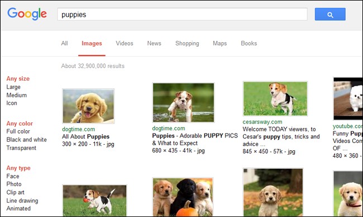
Task: Open the puppy with red collar thumbnail
Action: coord(348,194)
